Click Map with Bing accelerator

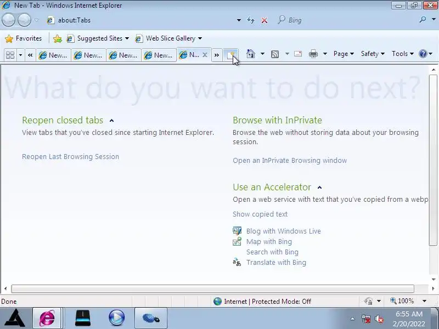click(269, 242)
